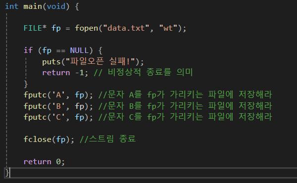The width and height of the screenshot is (297, 183).
Task: Click the "void" parameter in main
Action: click(x=56, y=6)
